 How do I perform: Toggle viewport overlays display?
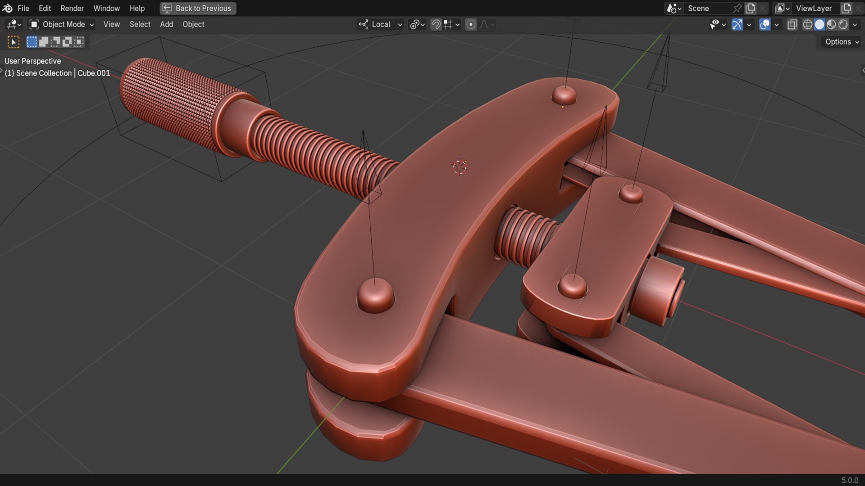(x=765, y=24)
